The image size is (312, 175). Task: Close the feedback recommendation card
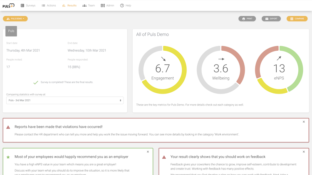click(304, 152)
